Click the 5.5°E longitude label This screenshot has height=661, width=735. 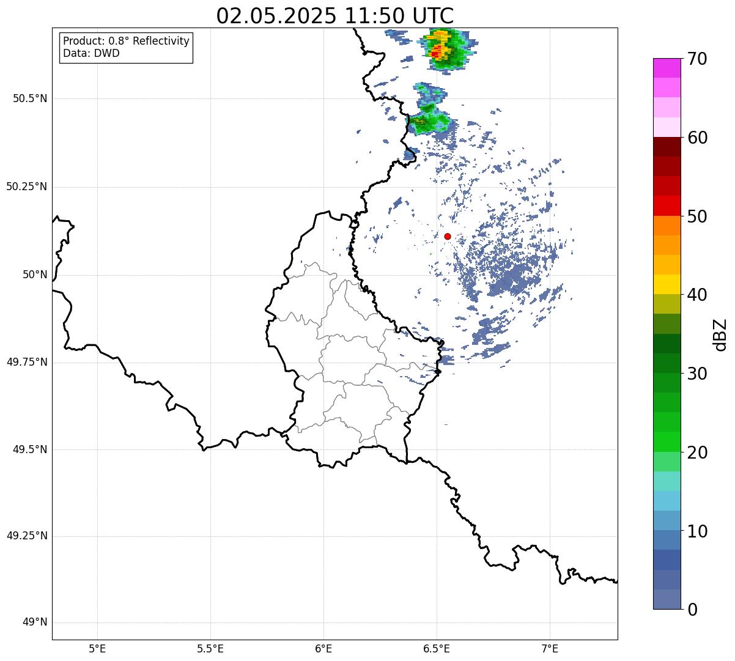point(210,648)
